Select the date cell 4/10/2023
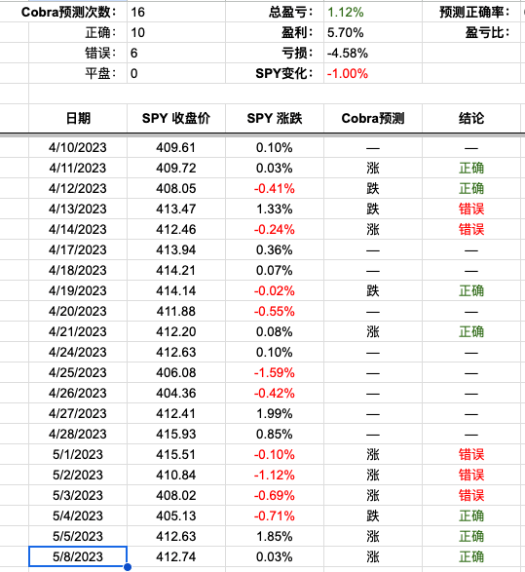 [x=78, y=147]
